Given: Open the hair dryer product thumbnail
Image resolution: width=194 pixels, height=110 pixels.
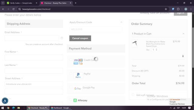Looking at the screenshot, I should click(x=134, y=44).
